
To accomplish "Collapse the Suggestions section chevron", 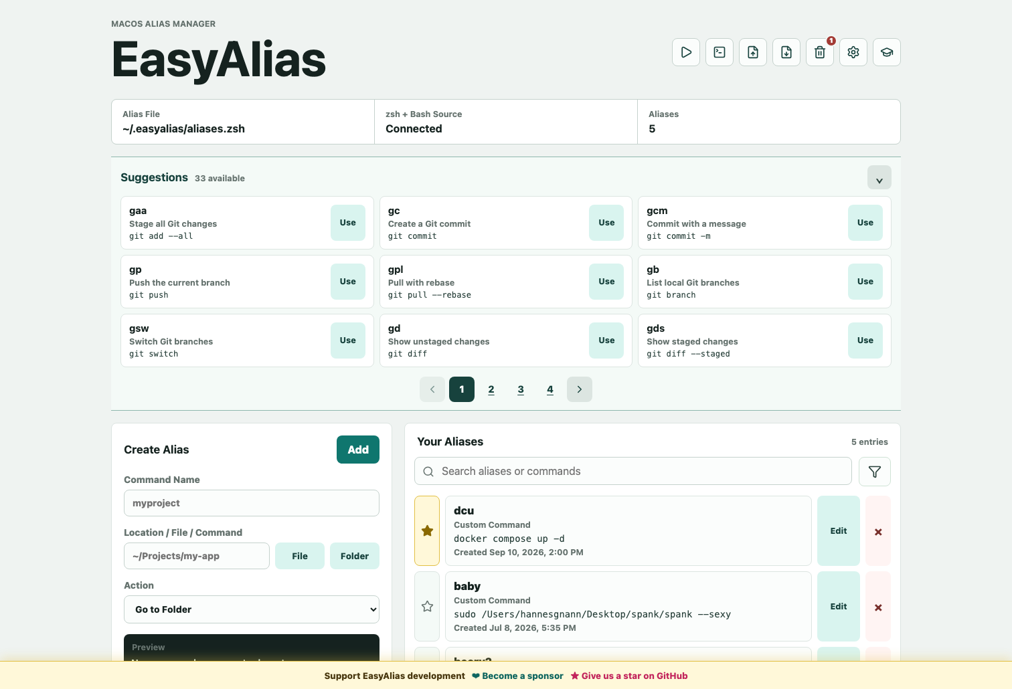I will 879,178.
